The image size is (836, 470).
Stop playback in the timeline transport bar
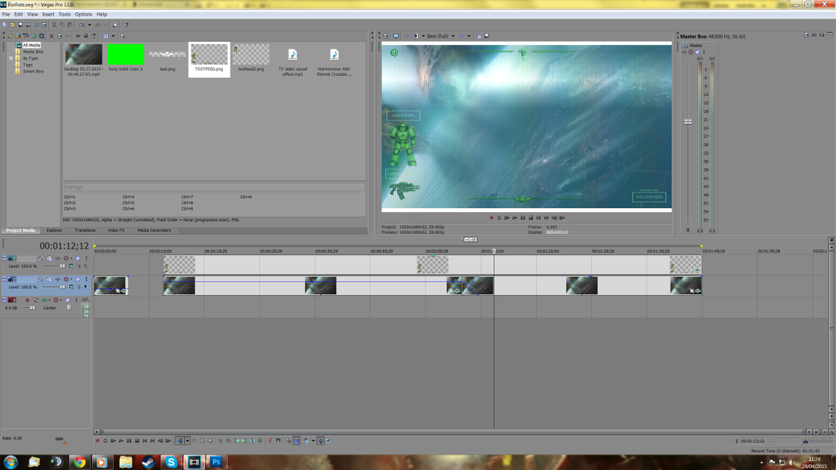(137, 441)
